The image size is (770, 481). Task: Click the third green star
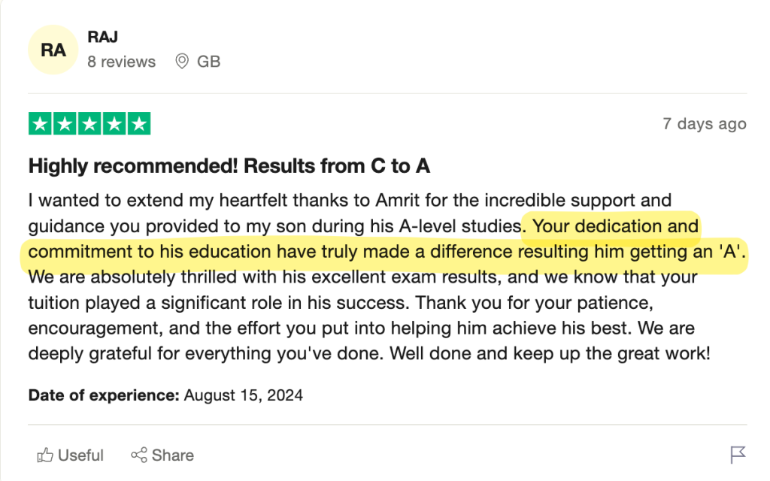(x=89, y=124)
